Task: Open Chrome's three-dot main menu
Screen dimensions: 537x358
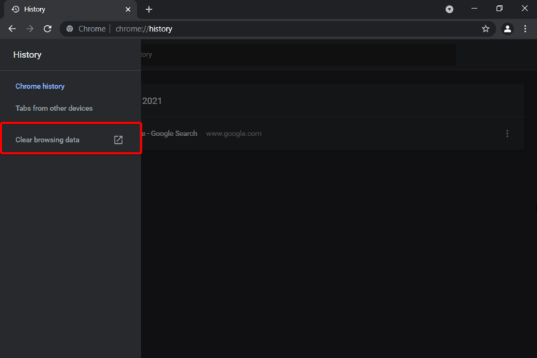Action: (x=525, y=29)
